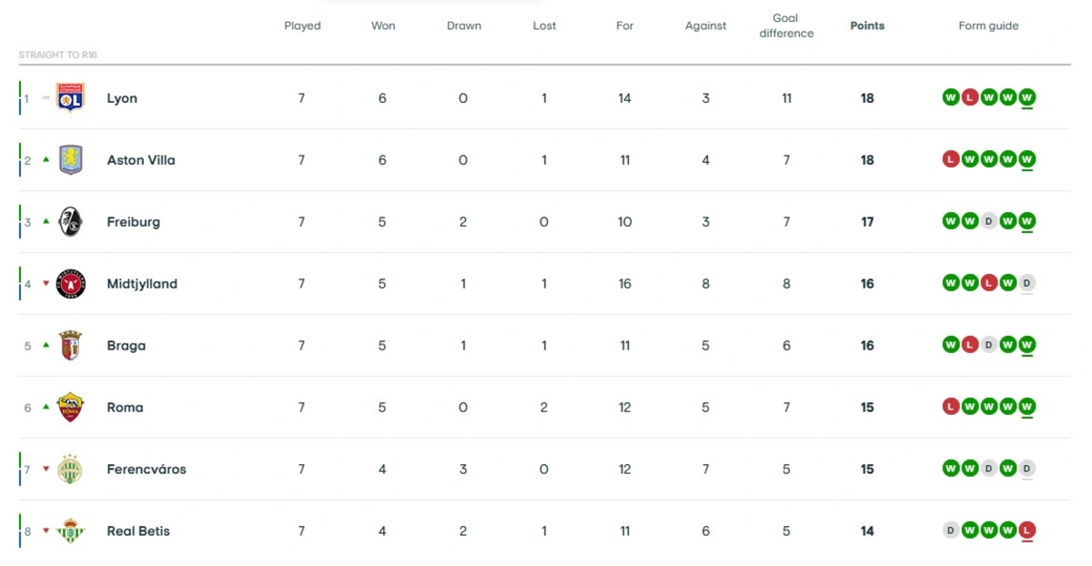Click Real Betis's latest loss badge
Viewport: 1092px width, 566px height.
click(1027, 531)
